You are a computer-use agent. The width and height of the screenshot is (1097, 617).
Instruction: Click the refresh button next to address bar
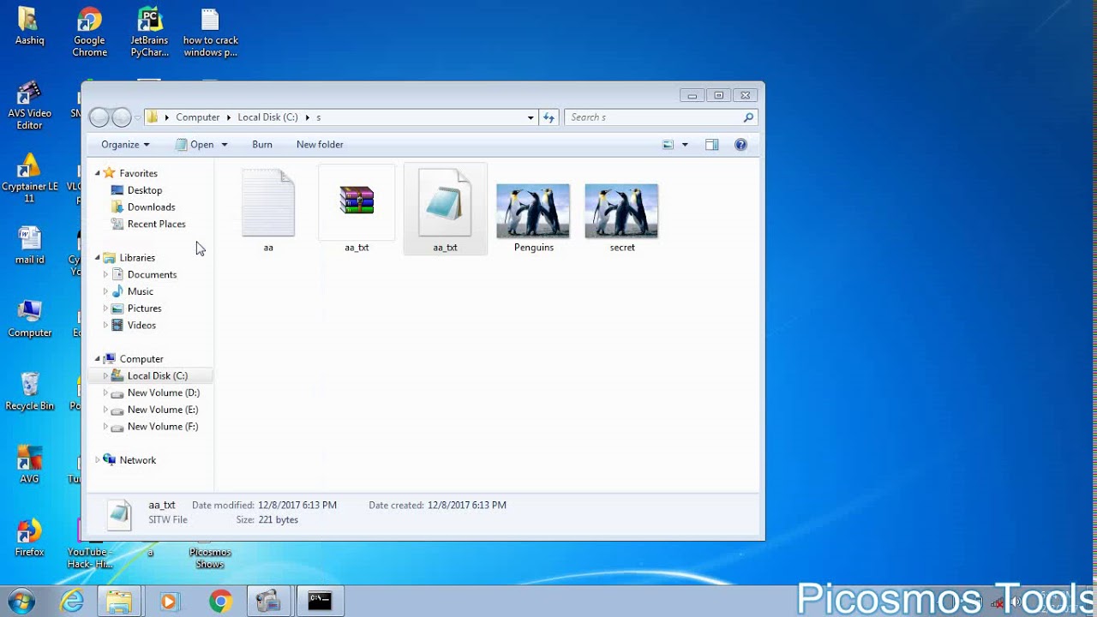click(x=548, y=117)
